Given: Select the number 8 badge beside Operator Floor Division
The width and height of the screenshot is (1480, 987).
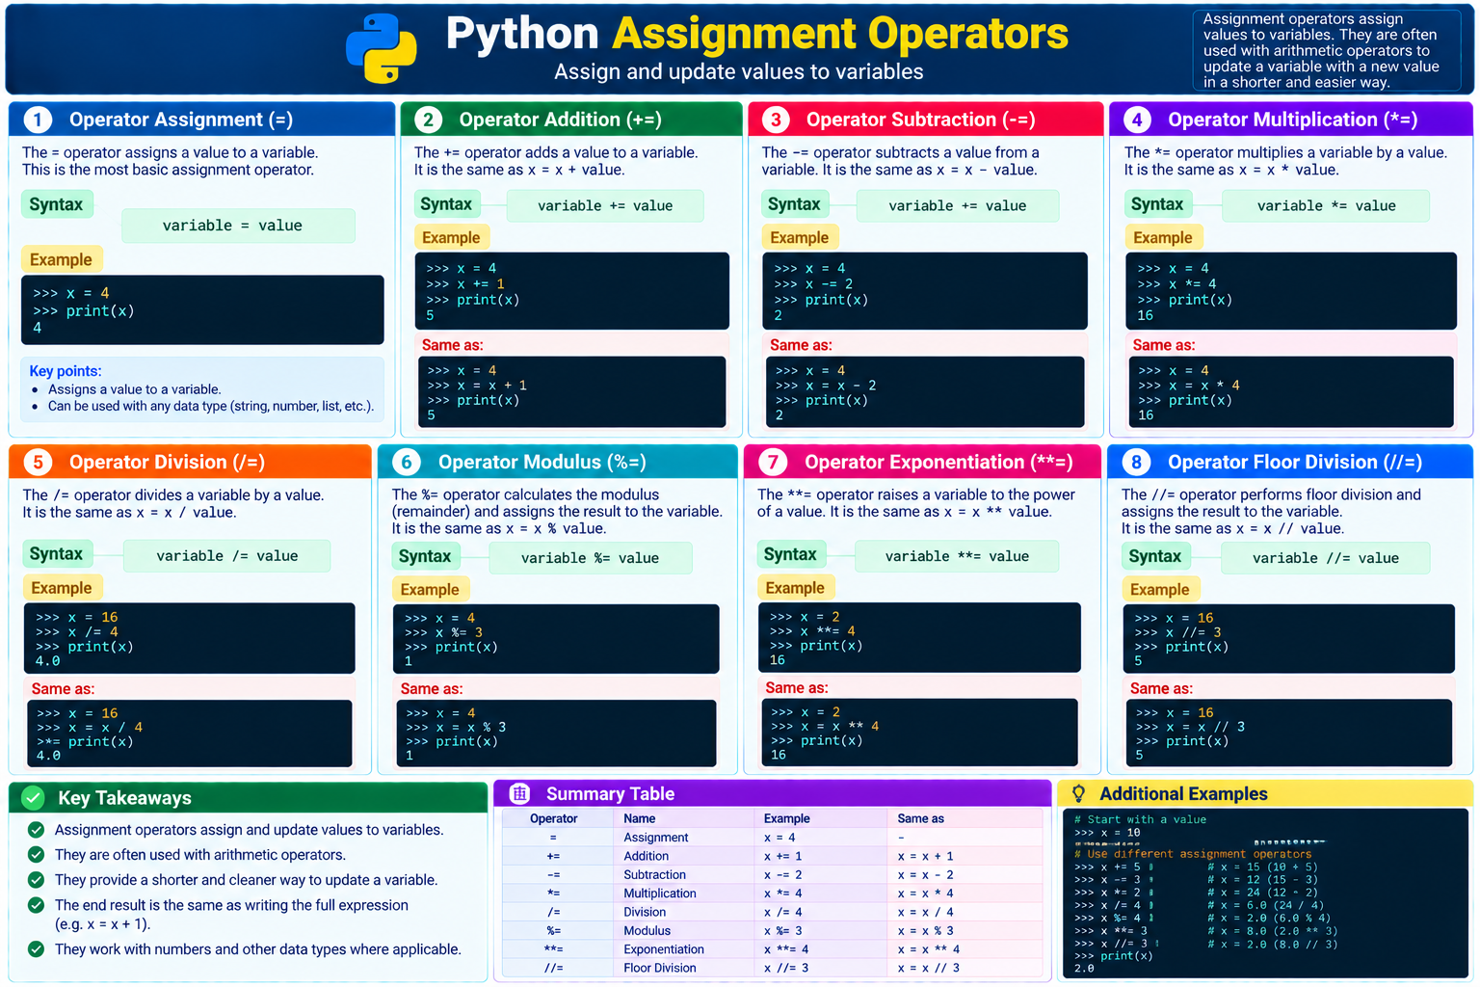Looking at the screenshot, I should (x=1137, y=462).
